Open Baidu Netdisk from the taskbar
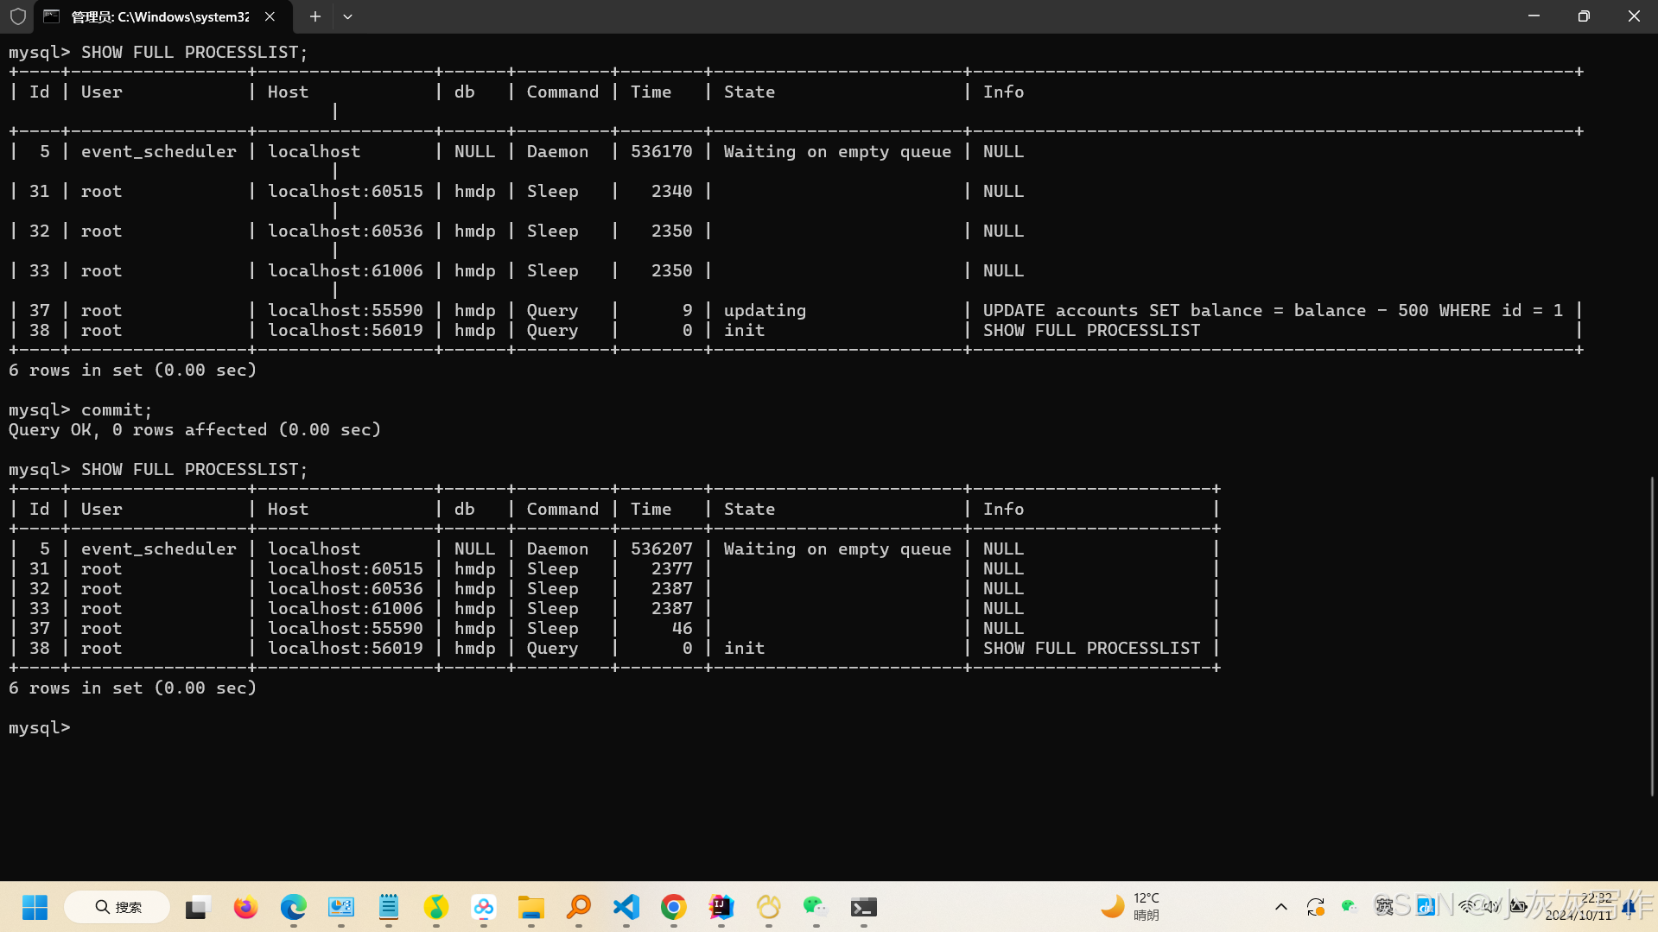 (x=484, y=907)
